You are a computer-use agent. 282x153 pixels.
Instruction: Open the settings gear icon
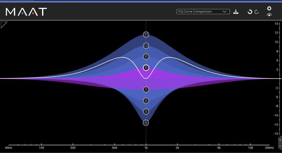tap(269, 8)
